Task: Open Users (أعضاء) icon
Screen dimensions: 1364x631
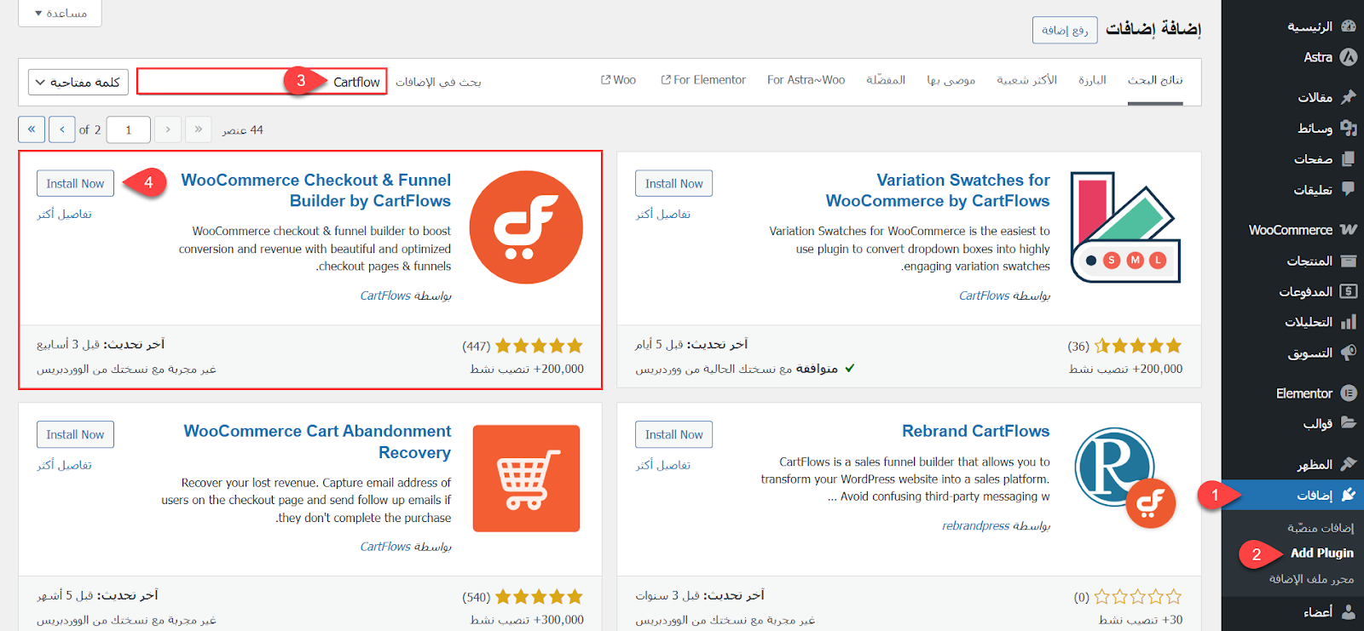Action: click(x=1348, y=611)
